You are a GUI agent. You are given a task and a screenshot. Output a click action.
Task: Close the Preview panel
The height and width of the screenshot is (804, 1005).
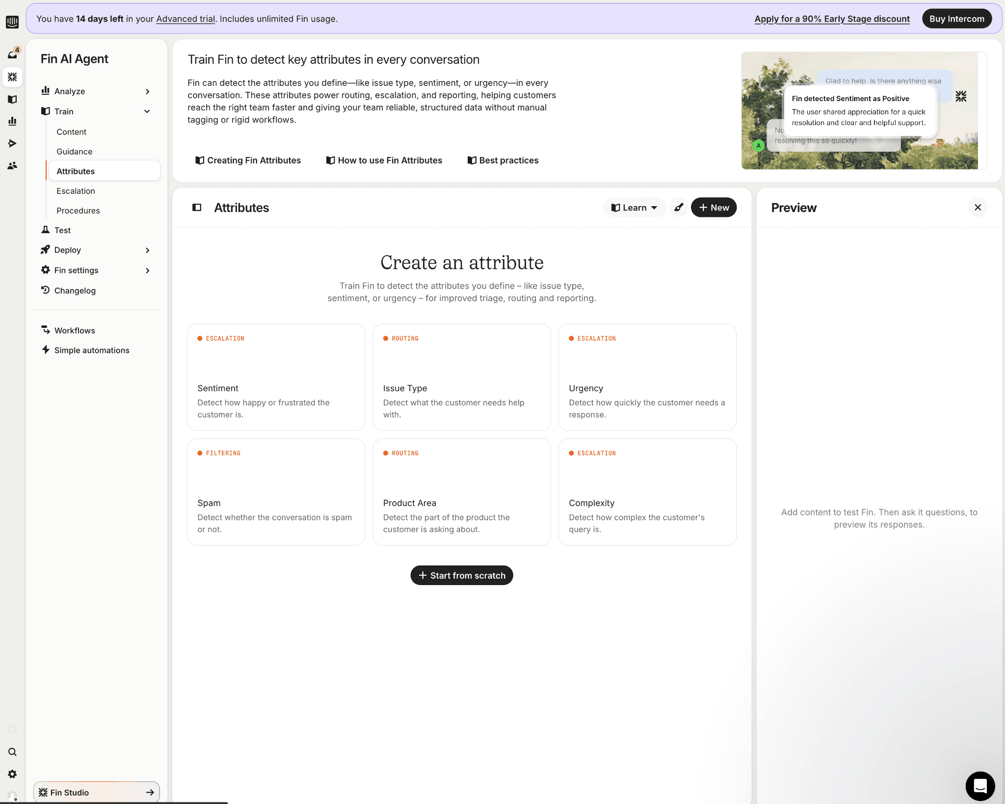coord(978,208)
